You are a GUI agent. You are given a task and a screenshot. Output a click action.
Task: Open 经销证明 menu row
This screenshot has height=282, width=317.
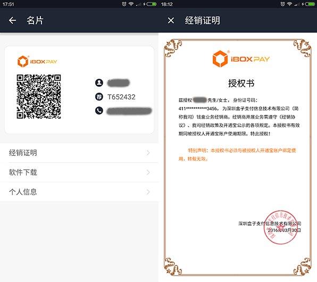[79, 153]
